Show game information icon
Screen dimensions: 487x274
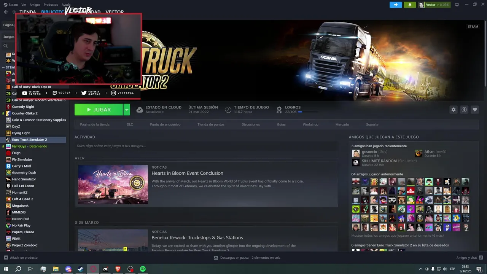(x=464, y=110)
